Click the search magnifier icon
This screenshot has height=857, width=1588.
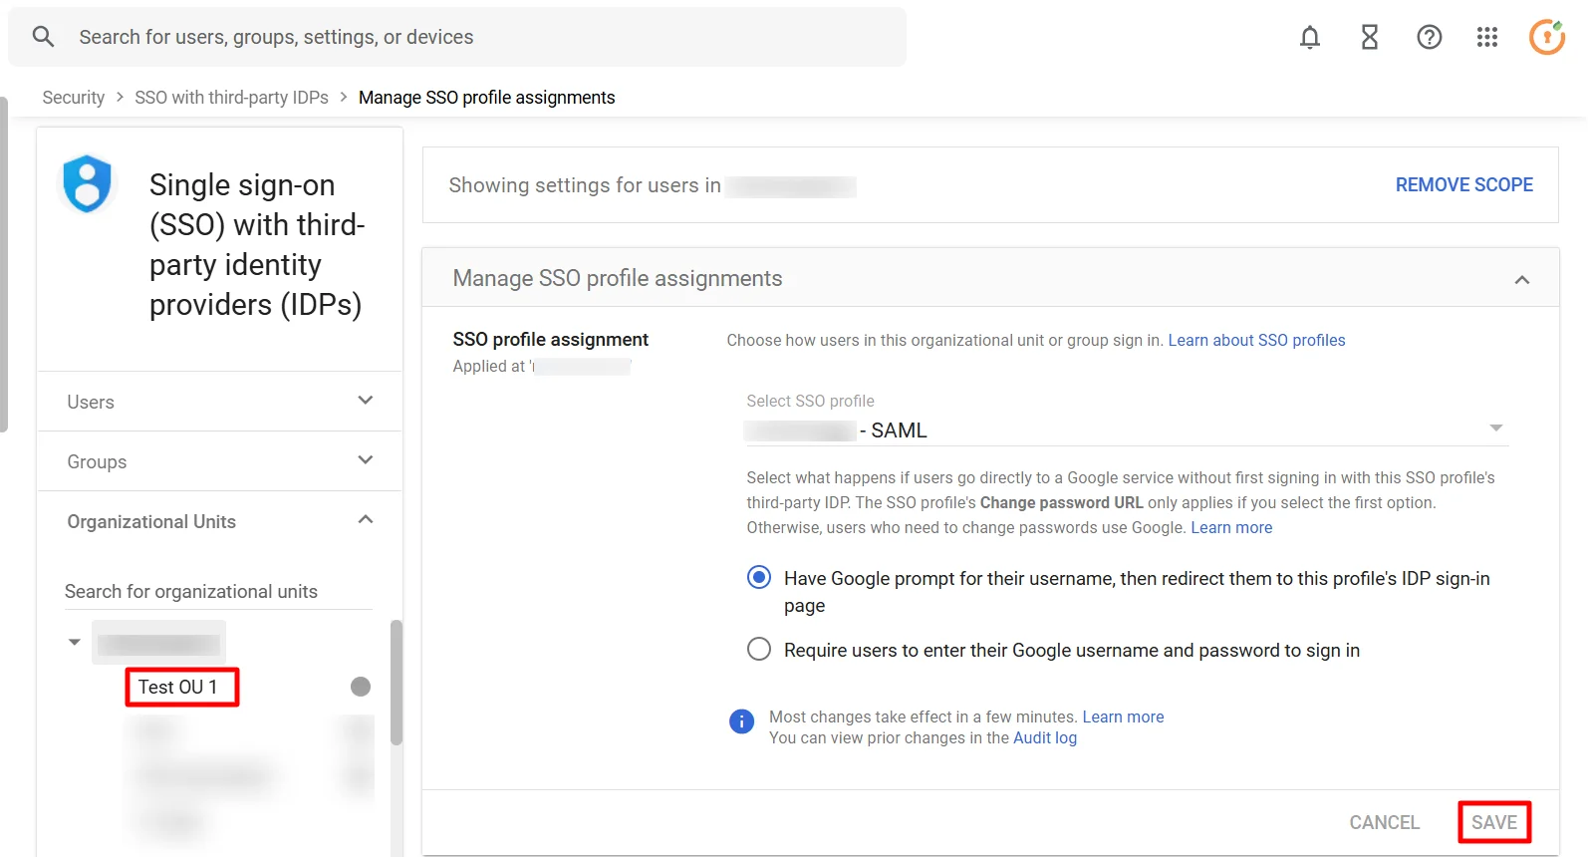click(x=43, y=37)
